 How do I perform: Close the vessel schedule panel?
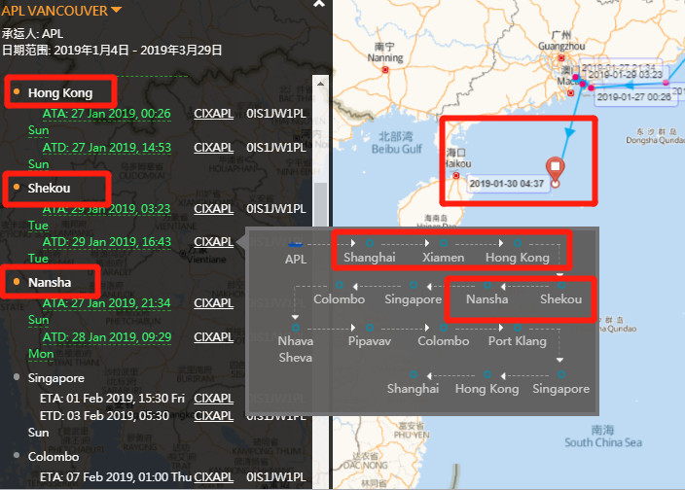pyautogui.click(x=319, y=4)
